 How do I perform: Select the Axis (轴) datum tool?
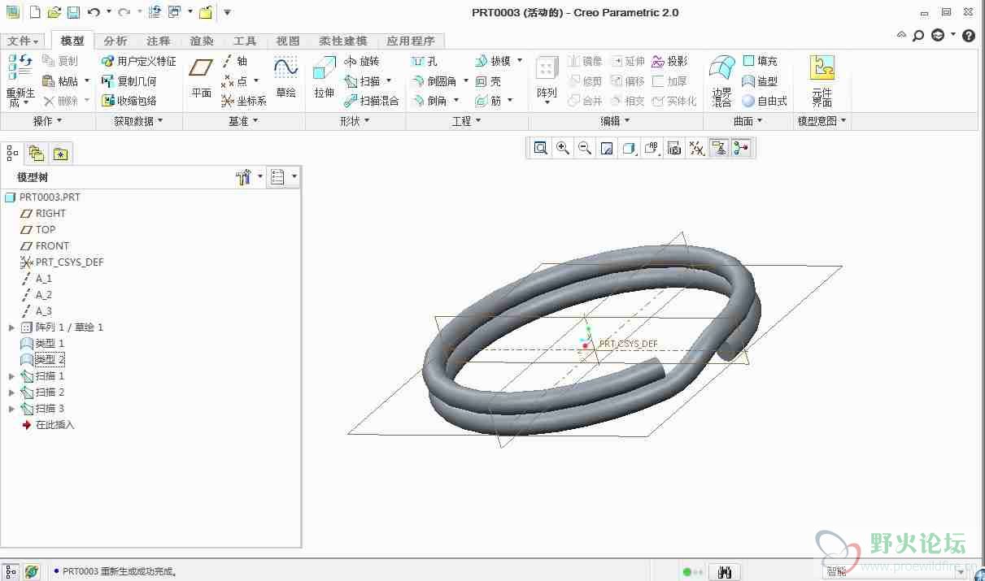click(234, 61)
